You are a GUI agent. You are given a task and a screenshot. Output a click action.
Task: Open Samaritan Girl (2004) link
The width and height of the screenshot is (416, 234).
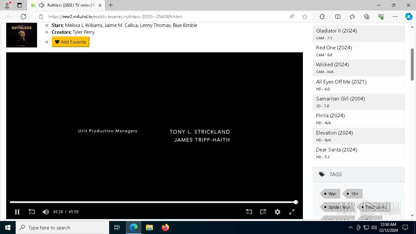(x=340, y=99)
